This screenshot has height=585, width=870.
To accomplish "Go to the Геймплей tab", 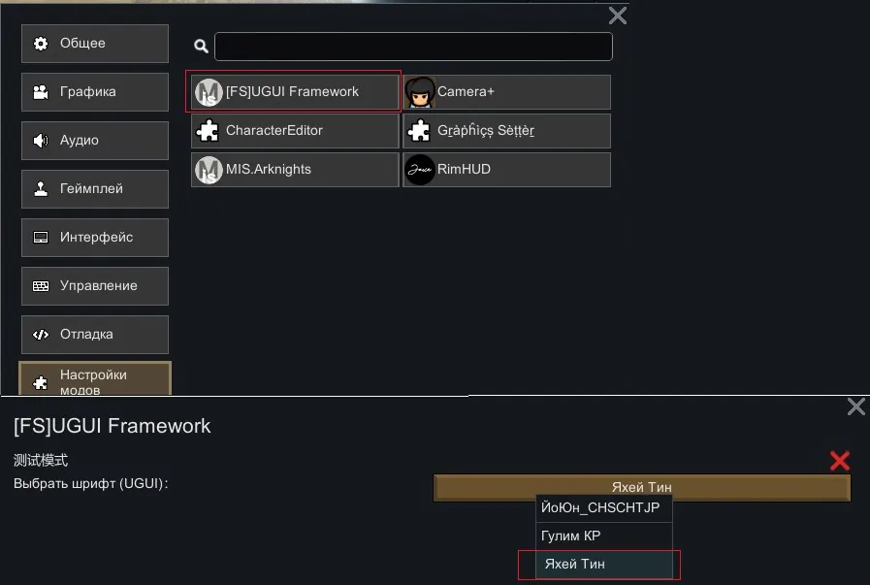I will pos(95,189).
